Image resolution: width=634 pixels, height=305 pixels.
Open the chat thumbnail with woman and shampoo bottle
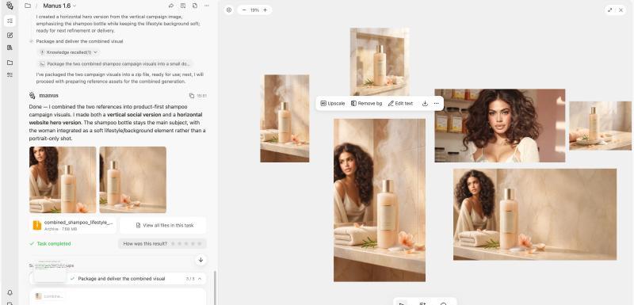(63, 180)
